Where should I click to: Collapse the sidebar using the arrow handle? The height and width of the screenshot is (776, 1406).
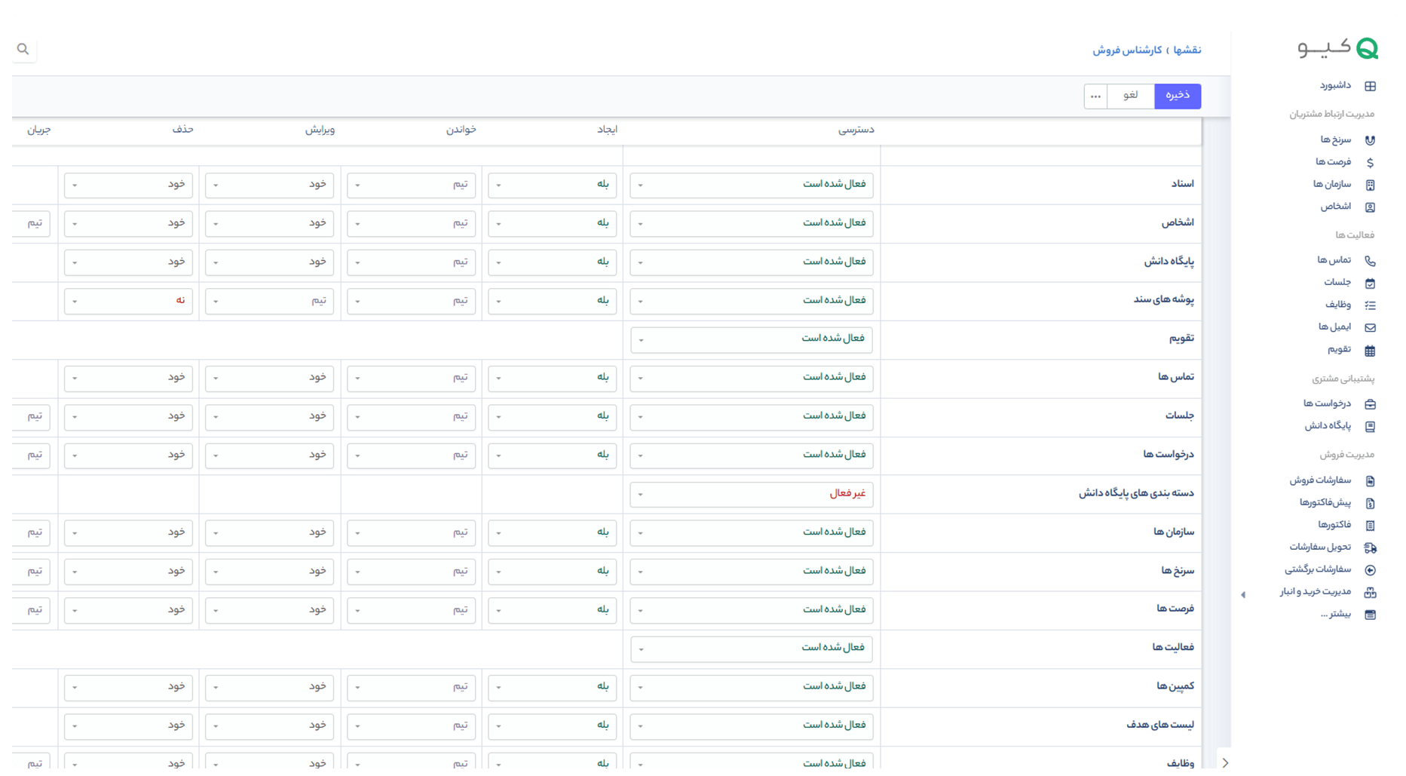click(1242, 595)
